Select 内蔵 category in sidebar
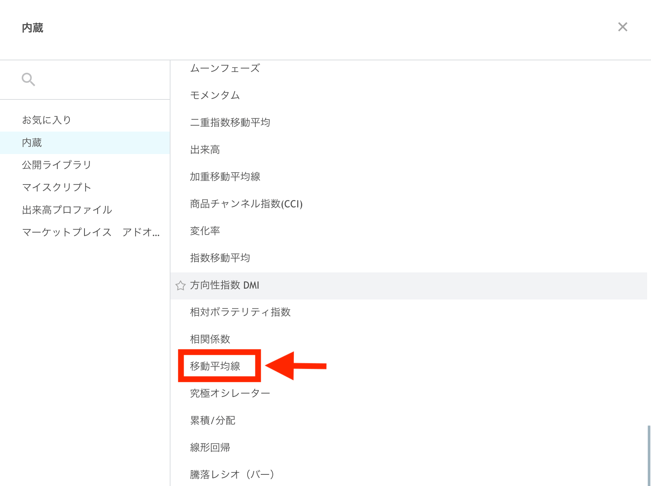 [x=85, y=142]
